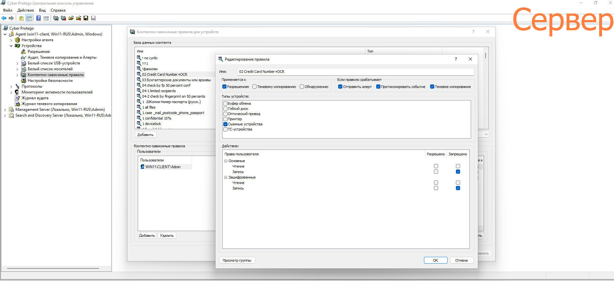Collapse the Устройства tree node
The image size is (614, 281).
[11, 46]
